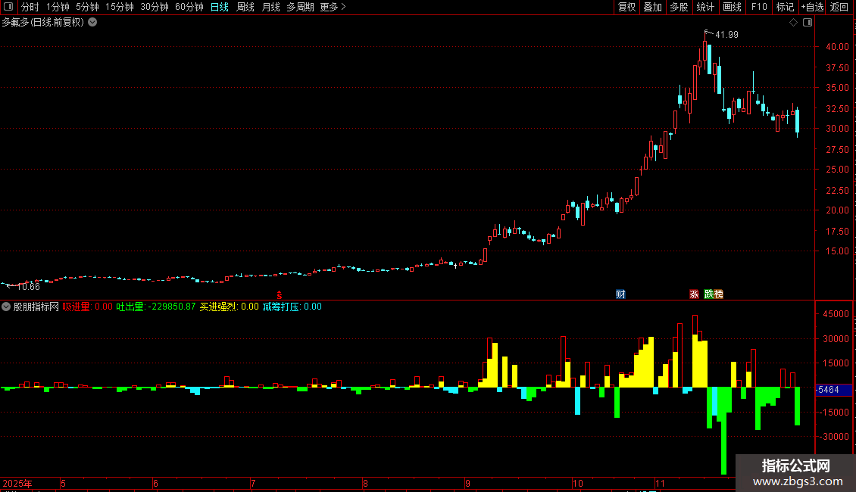The width and height of the screenshot is (856, 492).
Task: Click the 复权 adjustment button
Action: pos(626,7)
